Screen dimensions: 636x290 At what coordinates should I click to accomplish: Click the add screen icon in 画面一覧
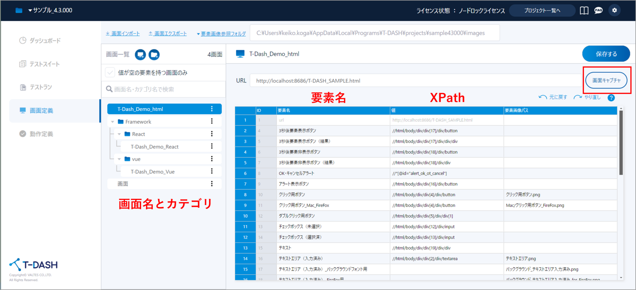(x=140, y=55)
